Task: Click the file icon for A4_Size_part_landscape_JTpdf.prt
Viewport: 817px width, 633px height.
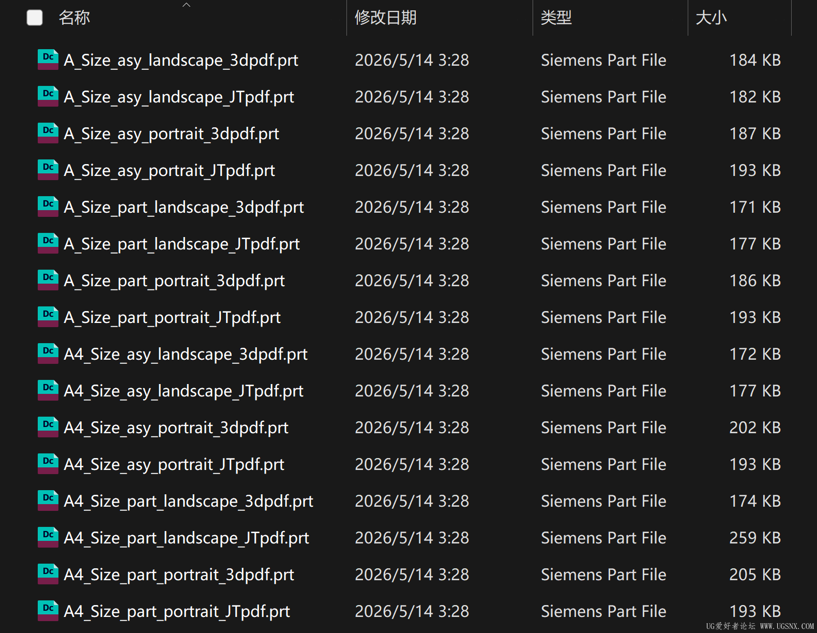Action: (x=48, y=537)
